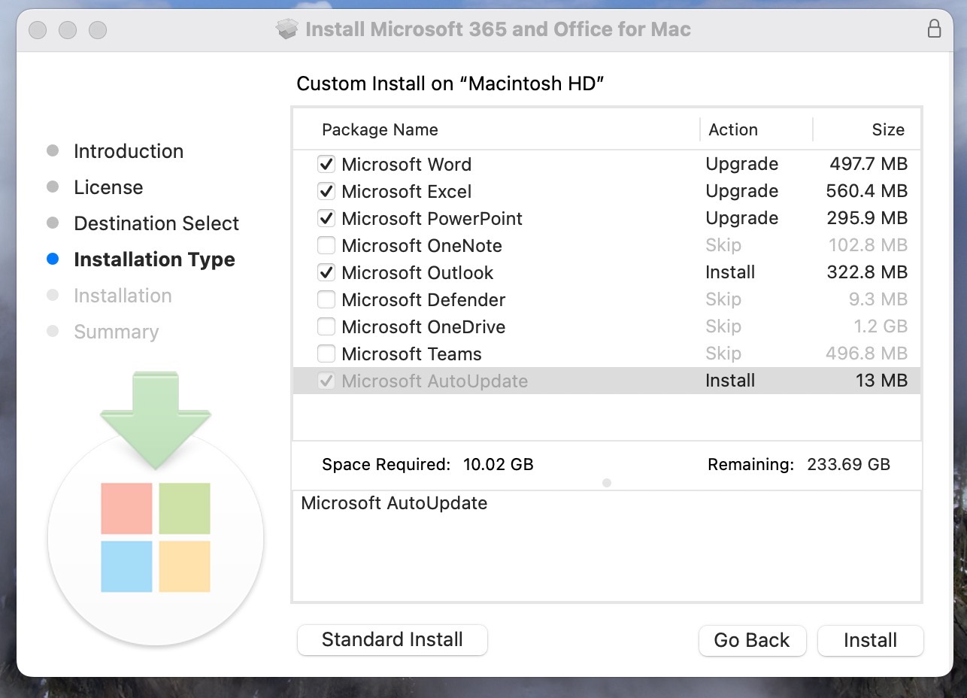
Task: Click the Package Name column header
Action: 380,129
